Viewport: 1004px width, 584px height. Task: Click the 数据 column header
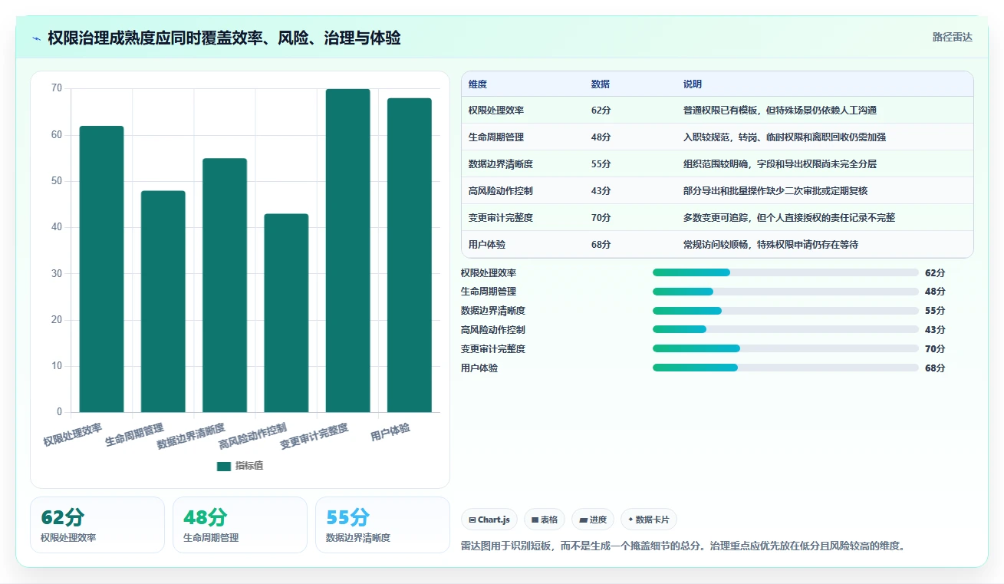(x=601, y=84)
